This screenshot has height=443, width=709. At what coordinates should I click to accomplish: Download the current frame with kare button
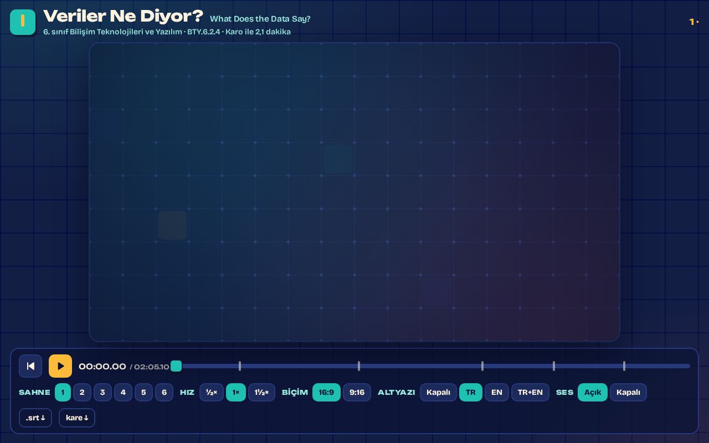point(77,418)
